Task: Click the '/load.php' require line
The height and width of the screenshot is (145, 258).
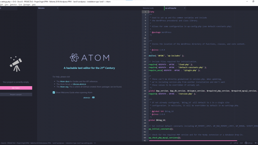Action: coord(171,64)
